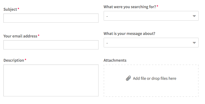This screenshot has height=104, width=205.
Task: Select the dash placeholder in the message-about dropdown
Action: click(x=107, y=43)
